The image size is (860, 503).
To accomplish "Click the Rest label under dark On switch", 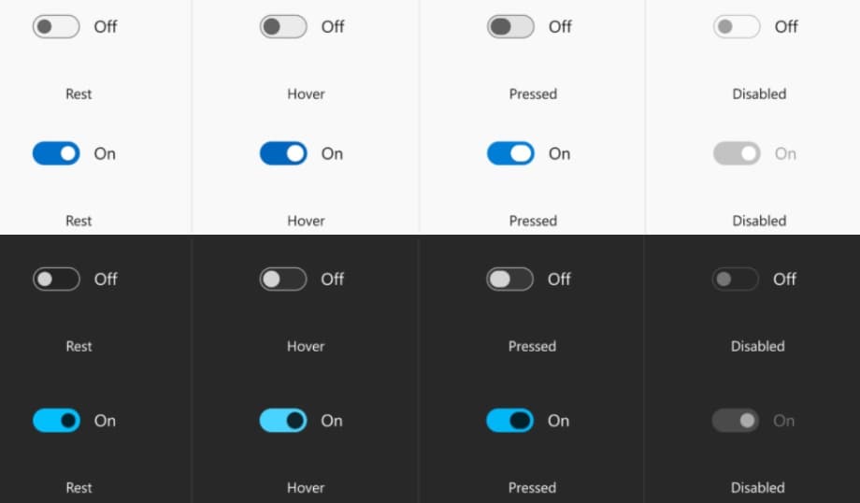I will coord(79,487).
